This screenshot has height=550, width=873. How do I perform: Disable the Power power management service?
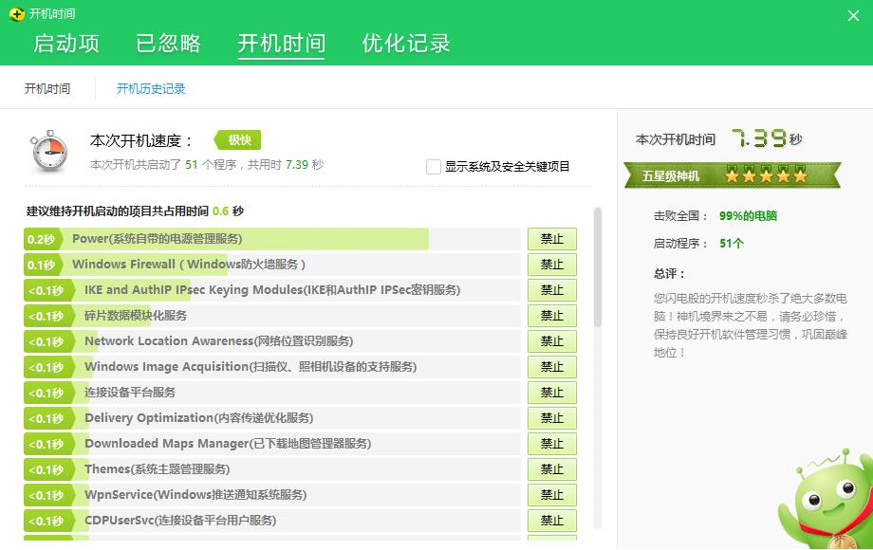(x=551, y=239)
